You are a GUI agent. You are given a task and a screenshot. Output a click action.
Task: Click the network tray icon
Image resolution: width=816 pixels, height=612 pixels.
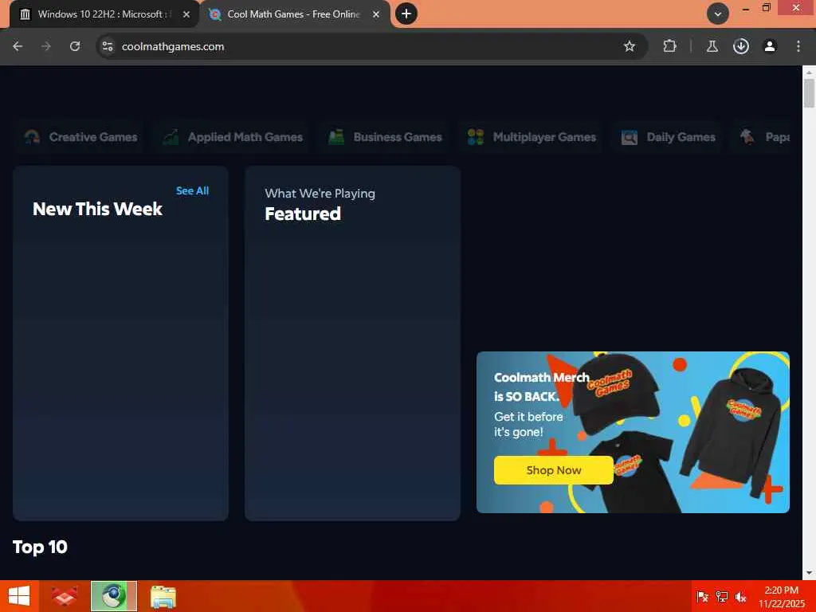722,596
